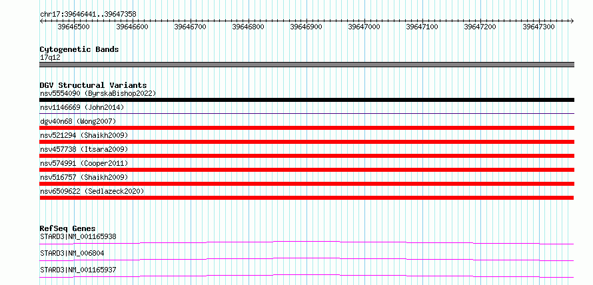
Task: Click the 39646700 ruler tick label
Action: tap(191, 27)
